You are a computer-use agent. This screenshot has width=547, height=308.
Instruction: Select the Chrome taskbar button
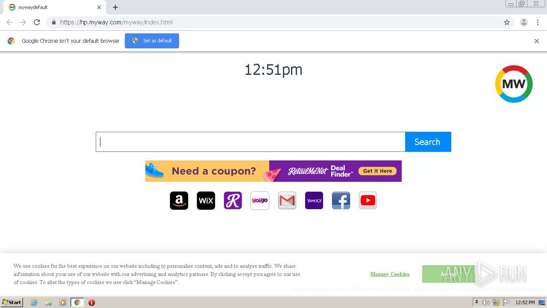pos(77,302)
